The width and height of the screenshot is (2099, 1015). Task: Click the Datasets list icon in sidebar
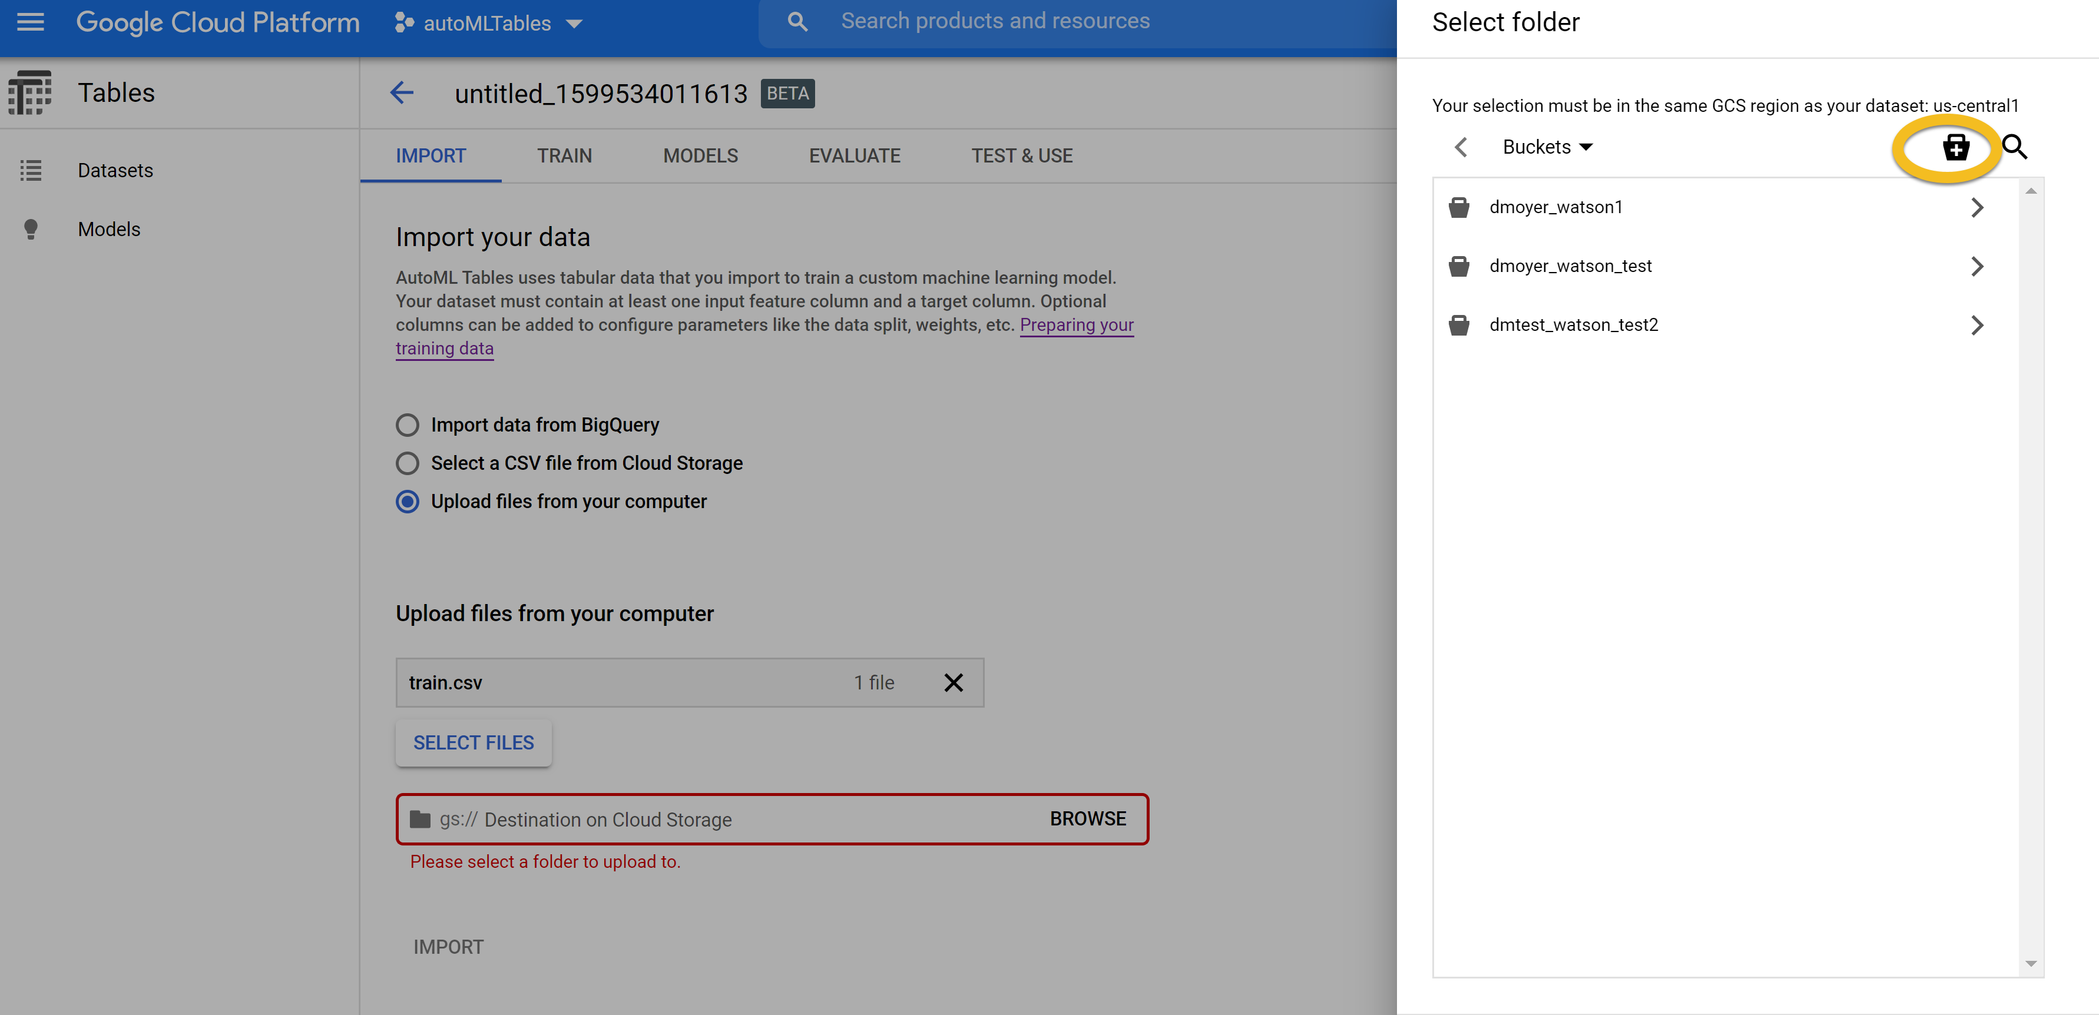(30, 170)
